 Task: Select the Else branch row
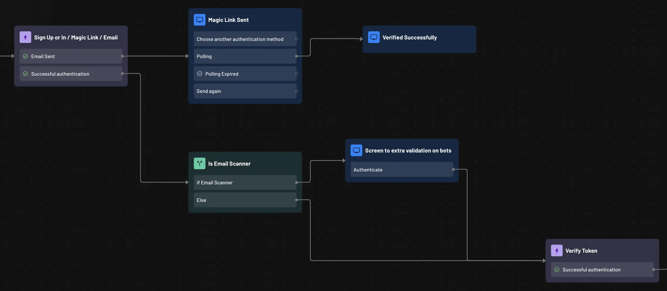[234, 200]
